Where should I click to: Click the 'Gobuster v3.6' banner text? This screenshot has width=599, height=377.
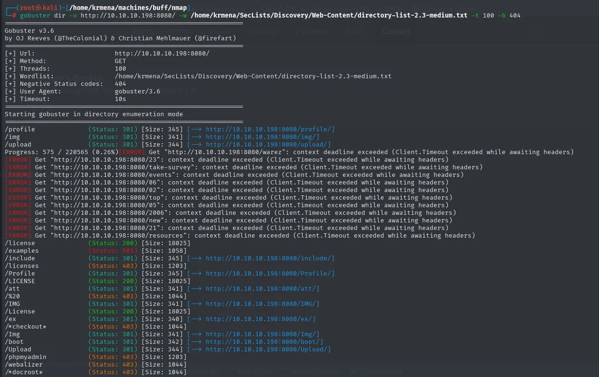pyautogui.click(x=29, y=31)
